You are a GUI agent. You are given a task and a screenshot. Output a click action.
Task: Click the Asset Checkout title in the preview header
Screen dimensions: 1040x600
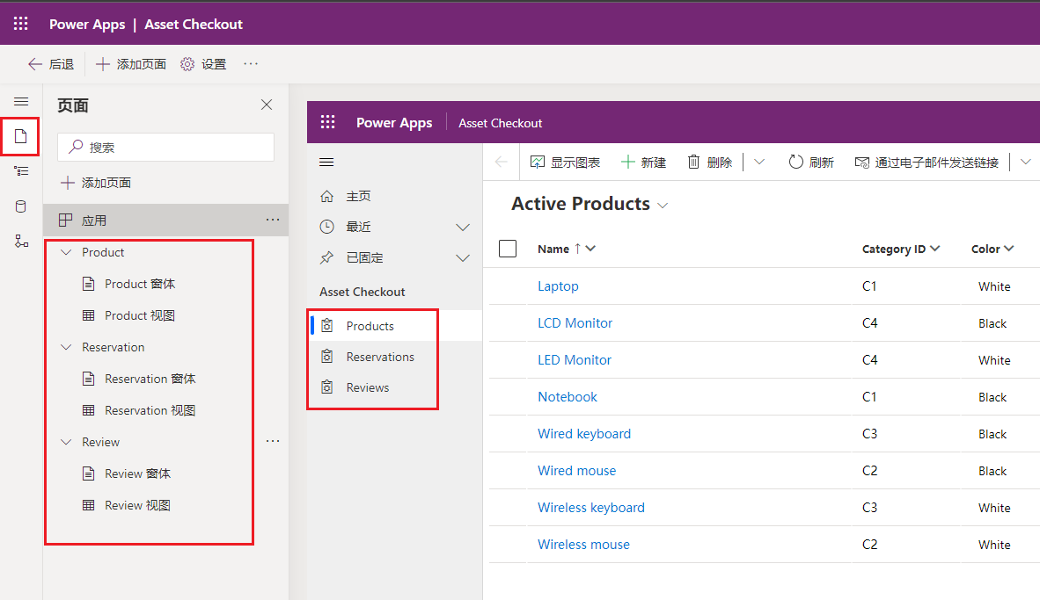pos(500,123)
